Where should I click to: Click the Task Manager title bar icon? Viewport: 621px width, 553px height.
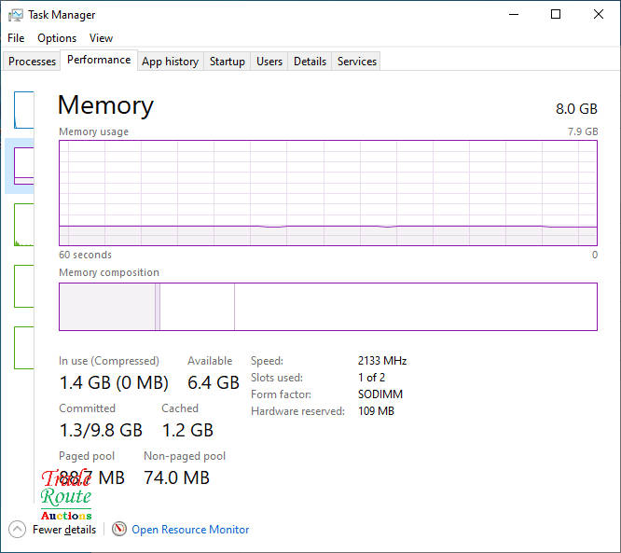pyautogui.click(x=16, y=15)
